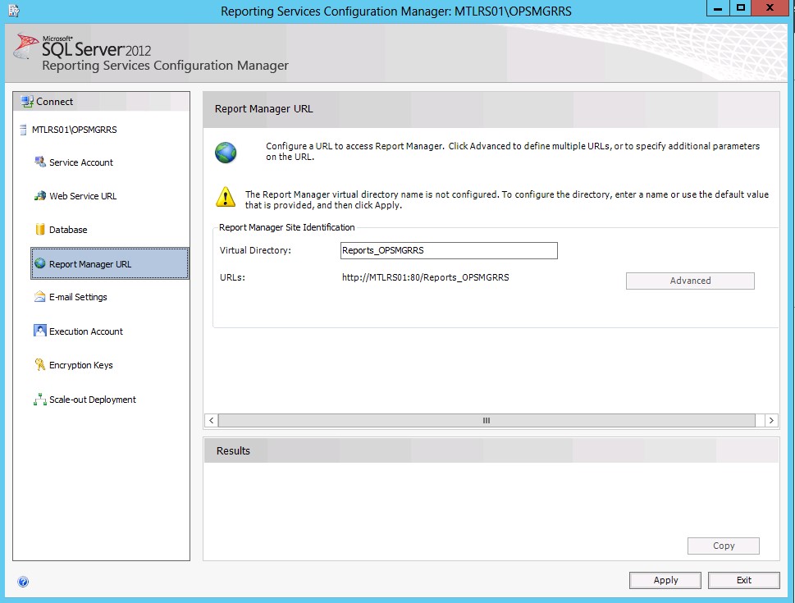Click the Execution Account icon
795x603 pixels.
pyautogui.click(x=40, y=331)
